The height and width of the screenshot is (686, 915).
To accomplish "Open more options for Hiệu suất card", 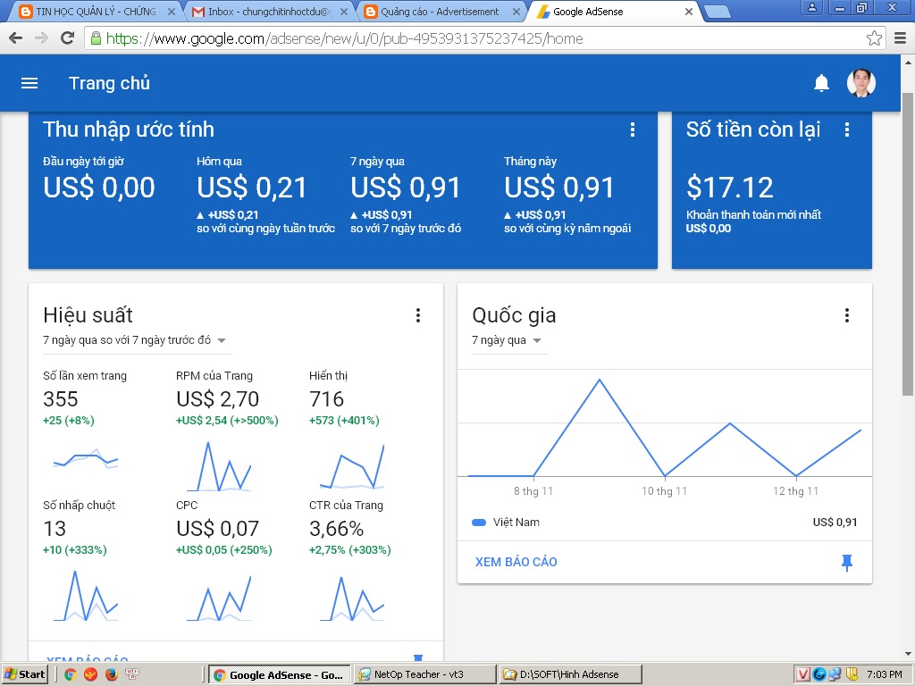I will [x=418, y=315].
